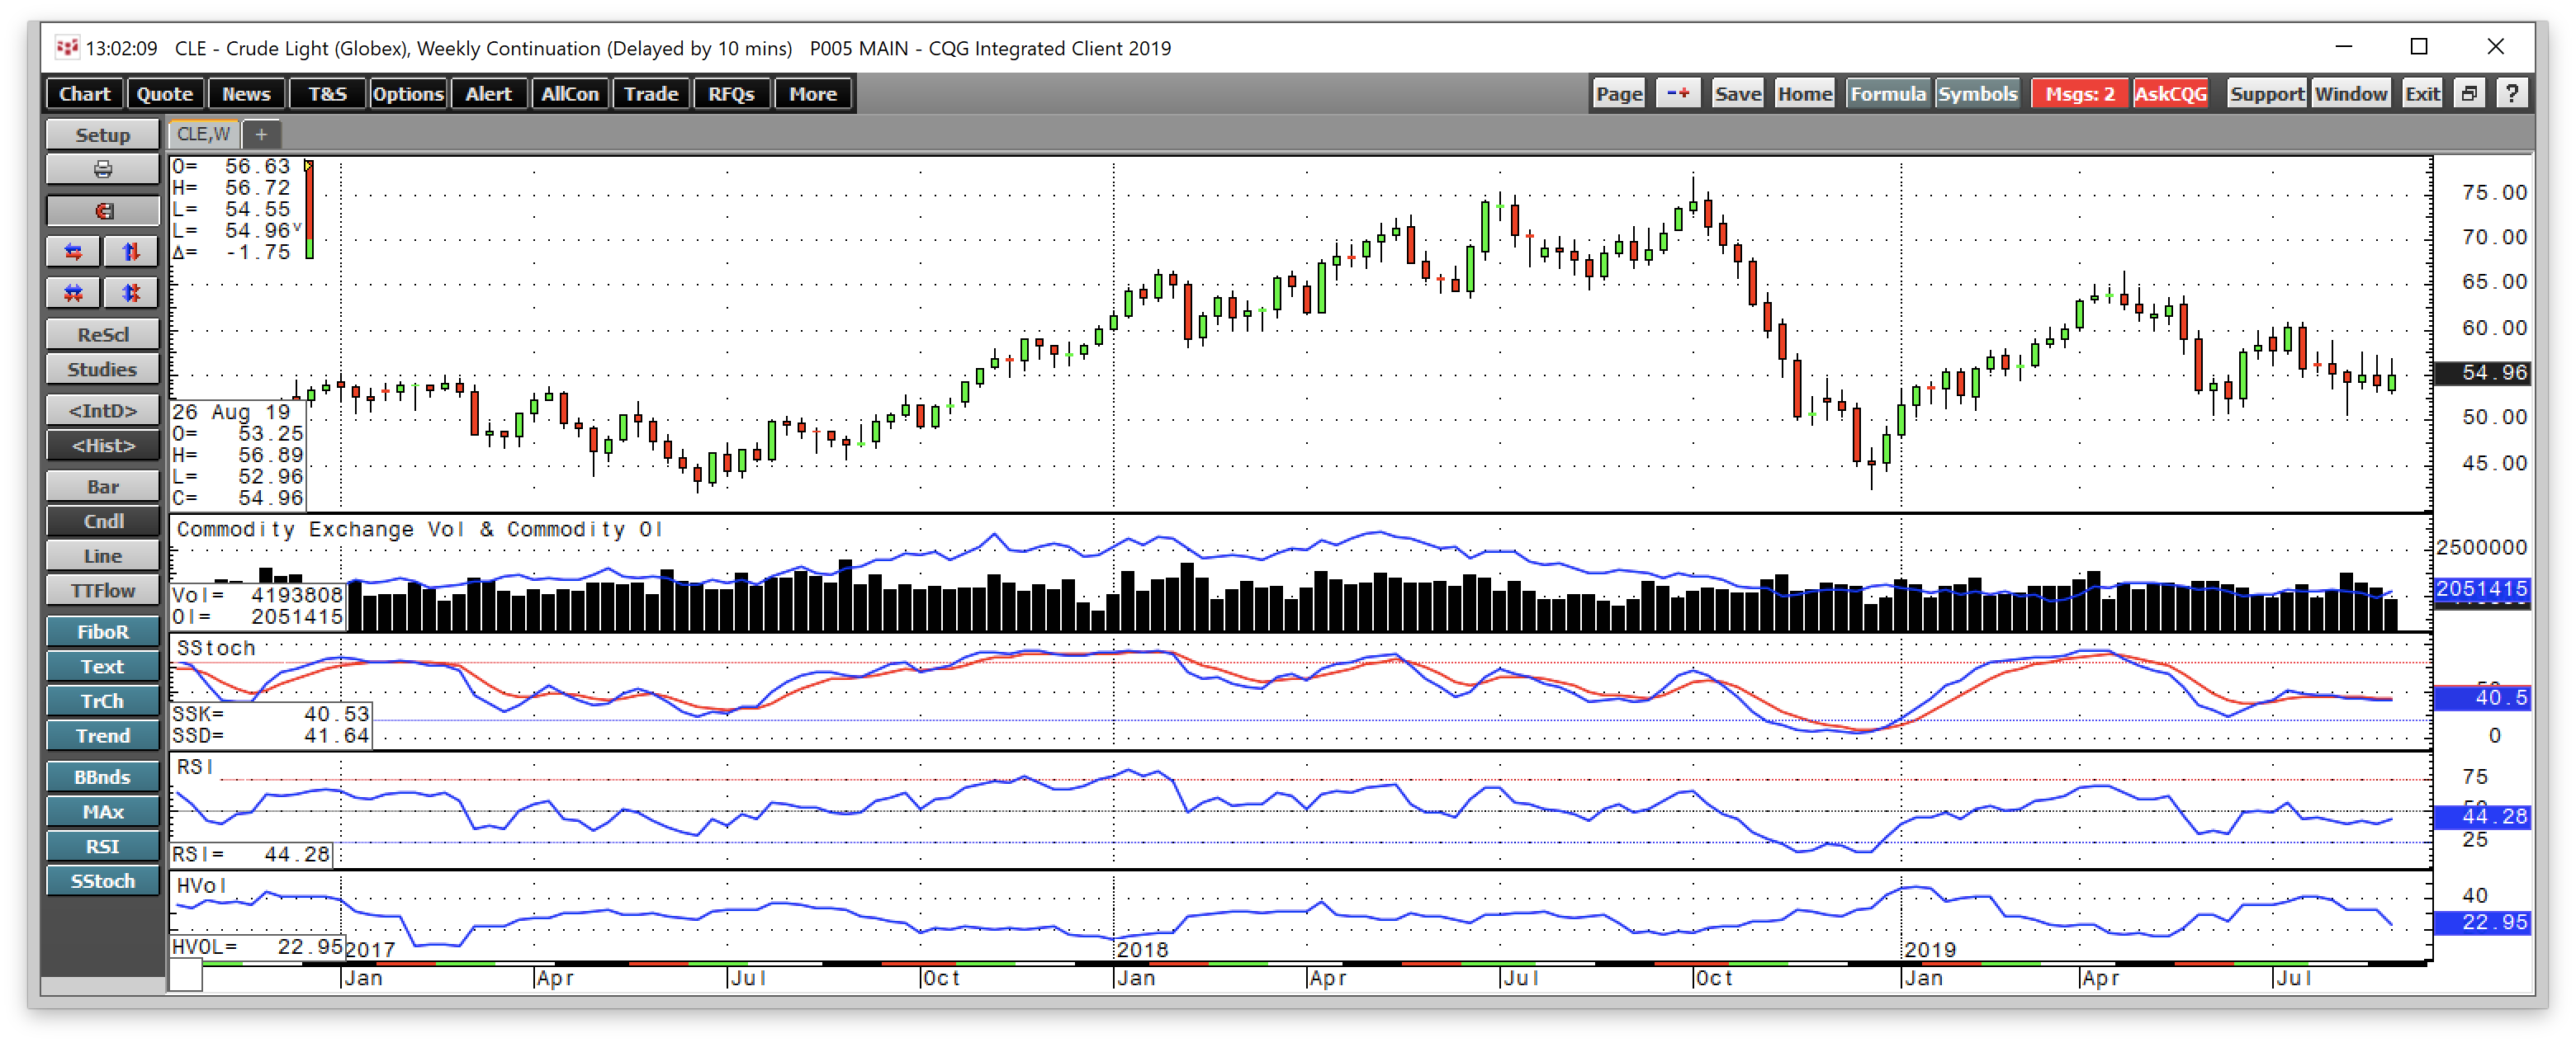Screen dimensions: 2576x1043
Task: Click the Symbols button
Action: 1977,94
